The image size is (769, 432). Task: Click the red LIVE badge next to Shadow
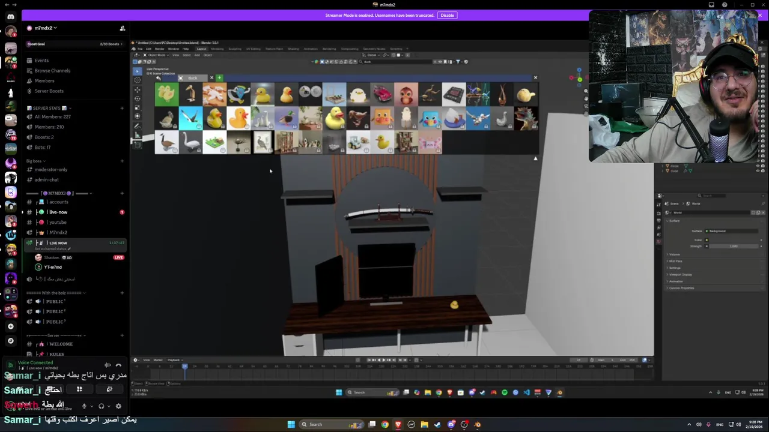(118, 258)
